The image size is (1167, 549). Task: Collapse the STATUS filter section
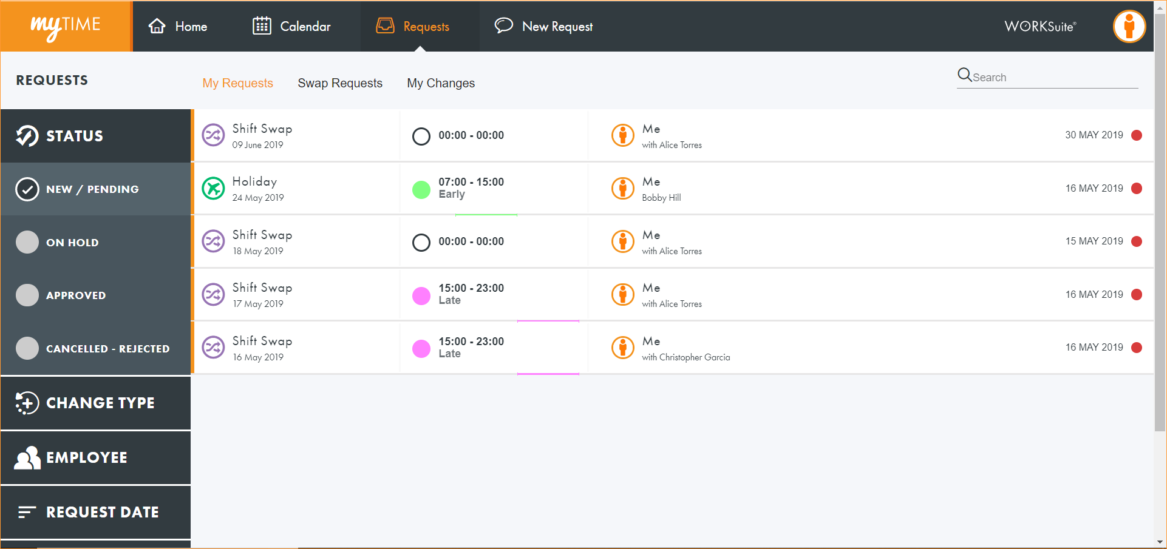click(x=96, y=136)
